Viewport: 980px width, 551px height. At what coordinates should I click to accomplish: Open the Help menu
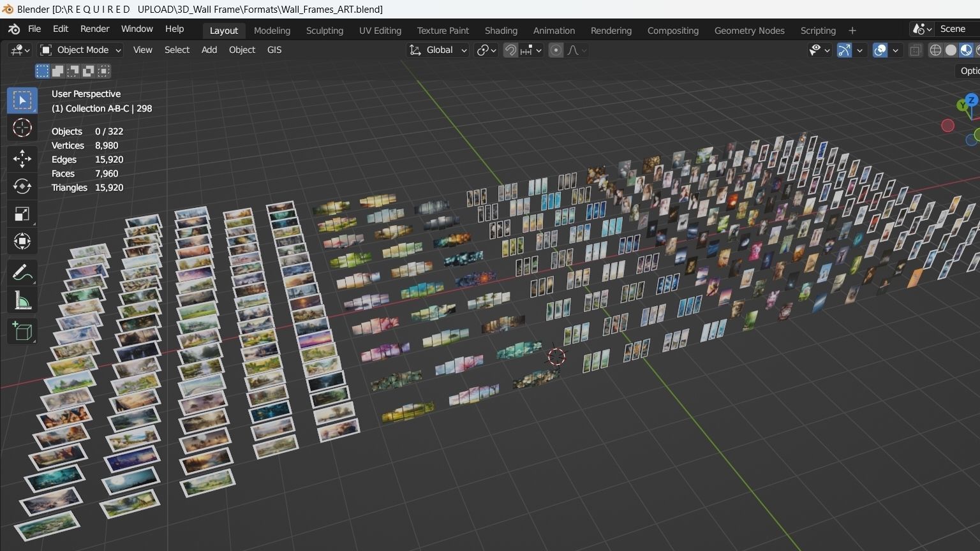[x=175, y=29]
